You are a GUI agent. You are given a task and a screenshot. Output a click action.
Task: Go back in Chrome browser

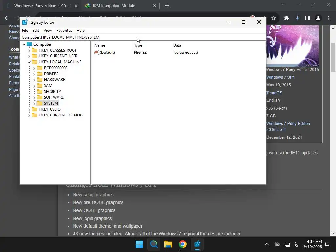[7, 18]
